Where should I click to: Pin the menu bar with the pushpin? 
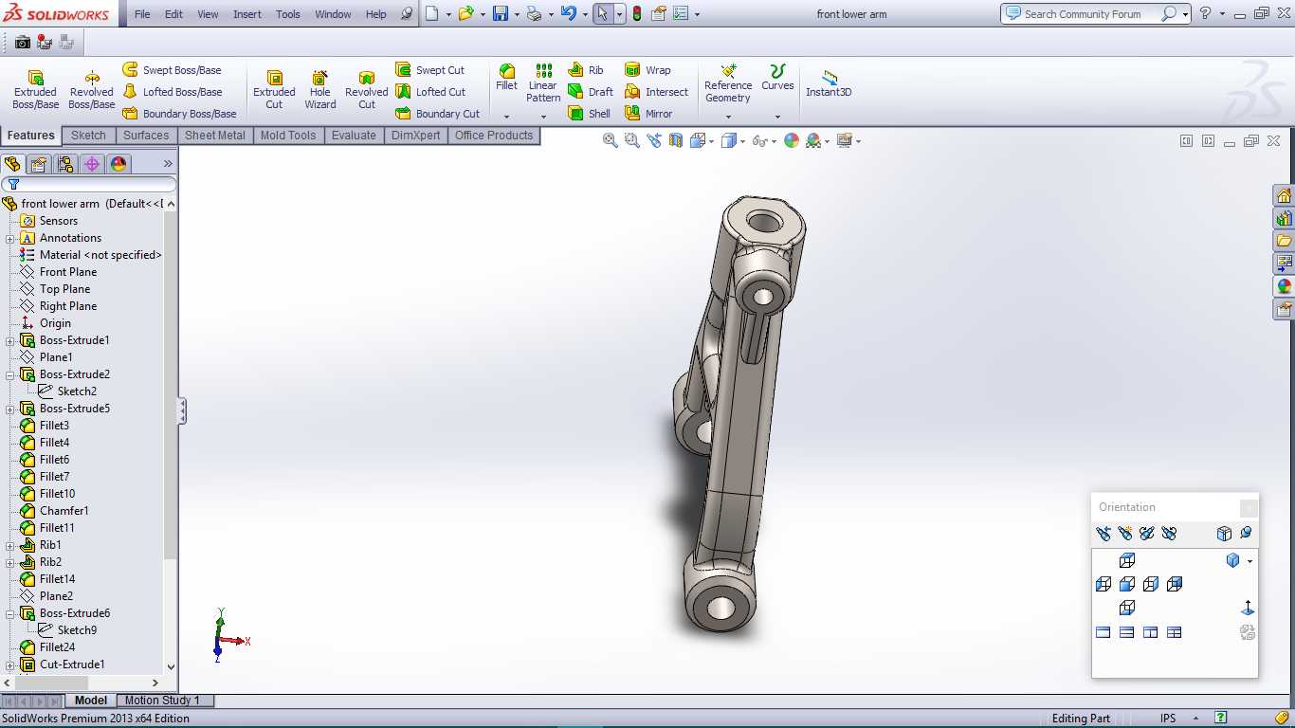(x=407, y=14)
